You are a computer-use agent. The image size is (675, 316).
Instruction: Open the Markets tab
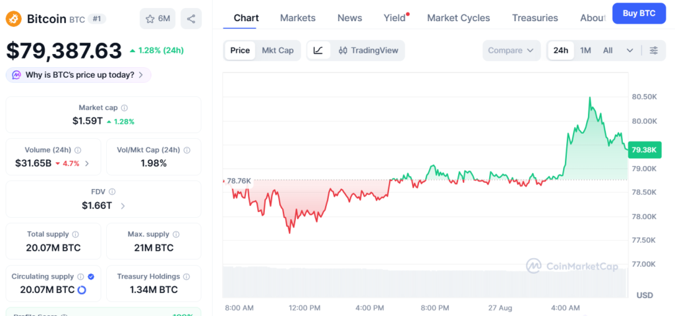click(x=298, y=18)
